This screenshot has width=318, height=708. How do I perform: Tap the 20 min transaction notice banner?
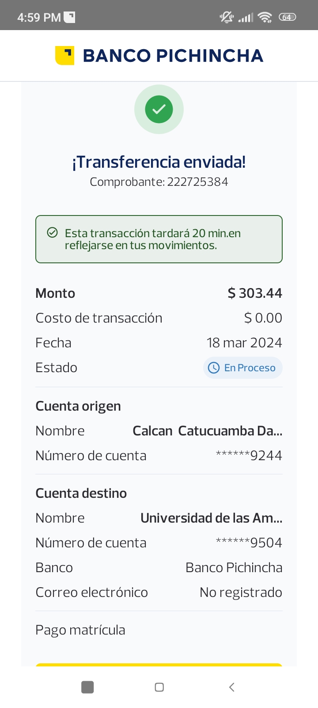159,239
